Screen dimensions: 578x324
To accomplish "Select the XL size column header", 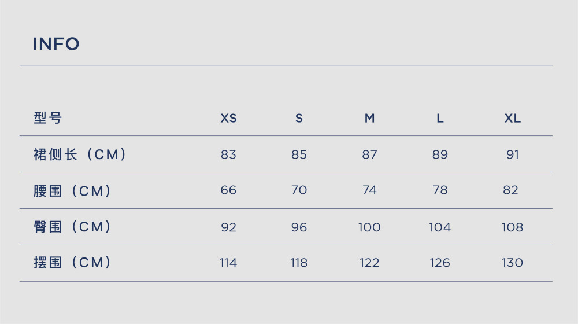I will pos(512,118).
